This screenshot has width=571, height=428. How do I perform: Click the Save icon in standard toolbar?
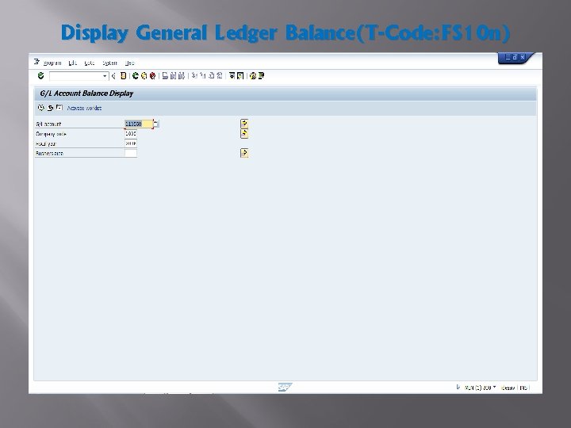(124, 76)
